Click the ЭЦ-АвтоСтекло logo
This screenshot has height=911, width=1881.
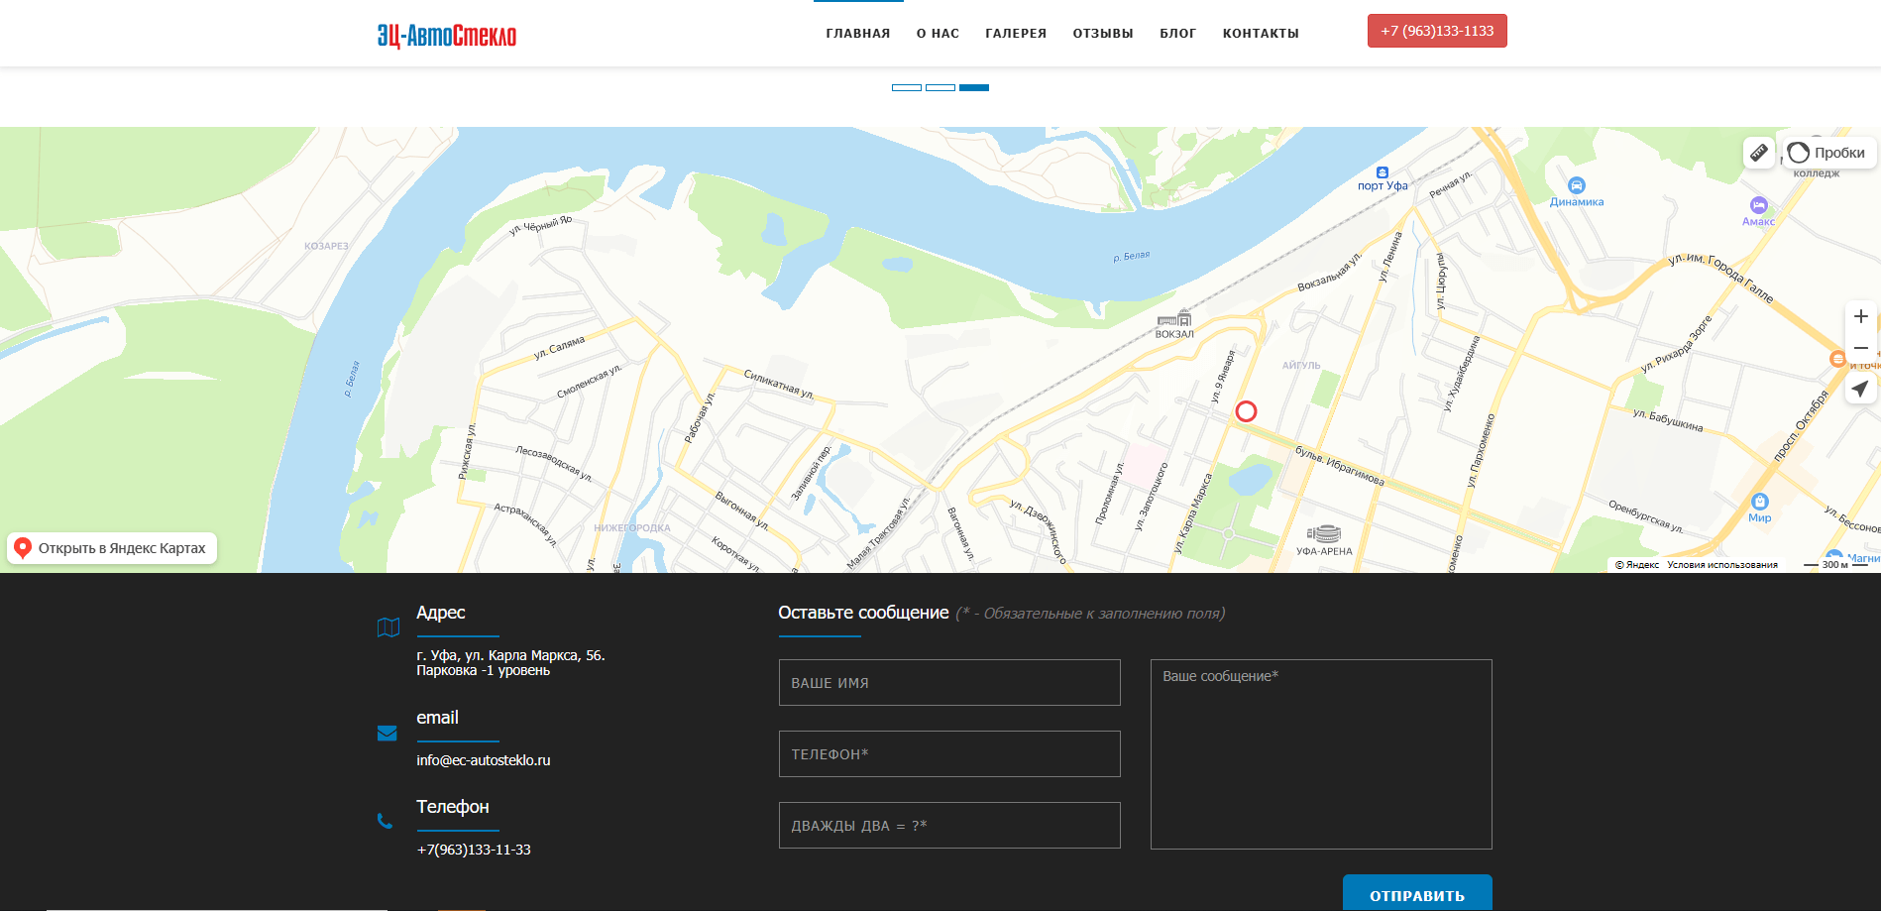tap(447, 36)
